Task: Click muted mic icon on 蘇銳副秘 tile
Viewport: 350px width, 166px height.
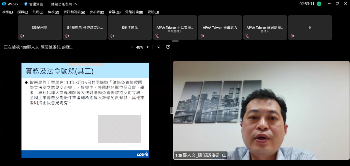Action: pyautogui.click(x=247, y=36)
